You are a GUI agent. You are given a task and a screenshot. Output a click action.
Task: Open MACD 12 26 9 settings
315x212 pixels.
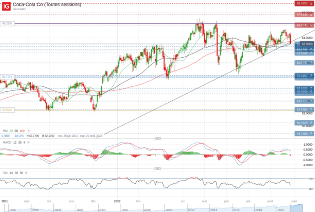point(14,142)
